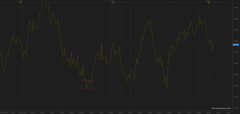Image resolution: width=240 pixels, height=114 pixels.
Task: Select the blue 1.3167 current price tag
Action: tap(235, 45)
